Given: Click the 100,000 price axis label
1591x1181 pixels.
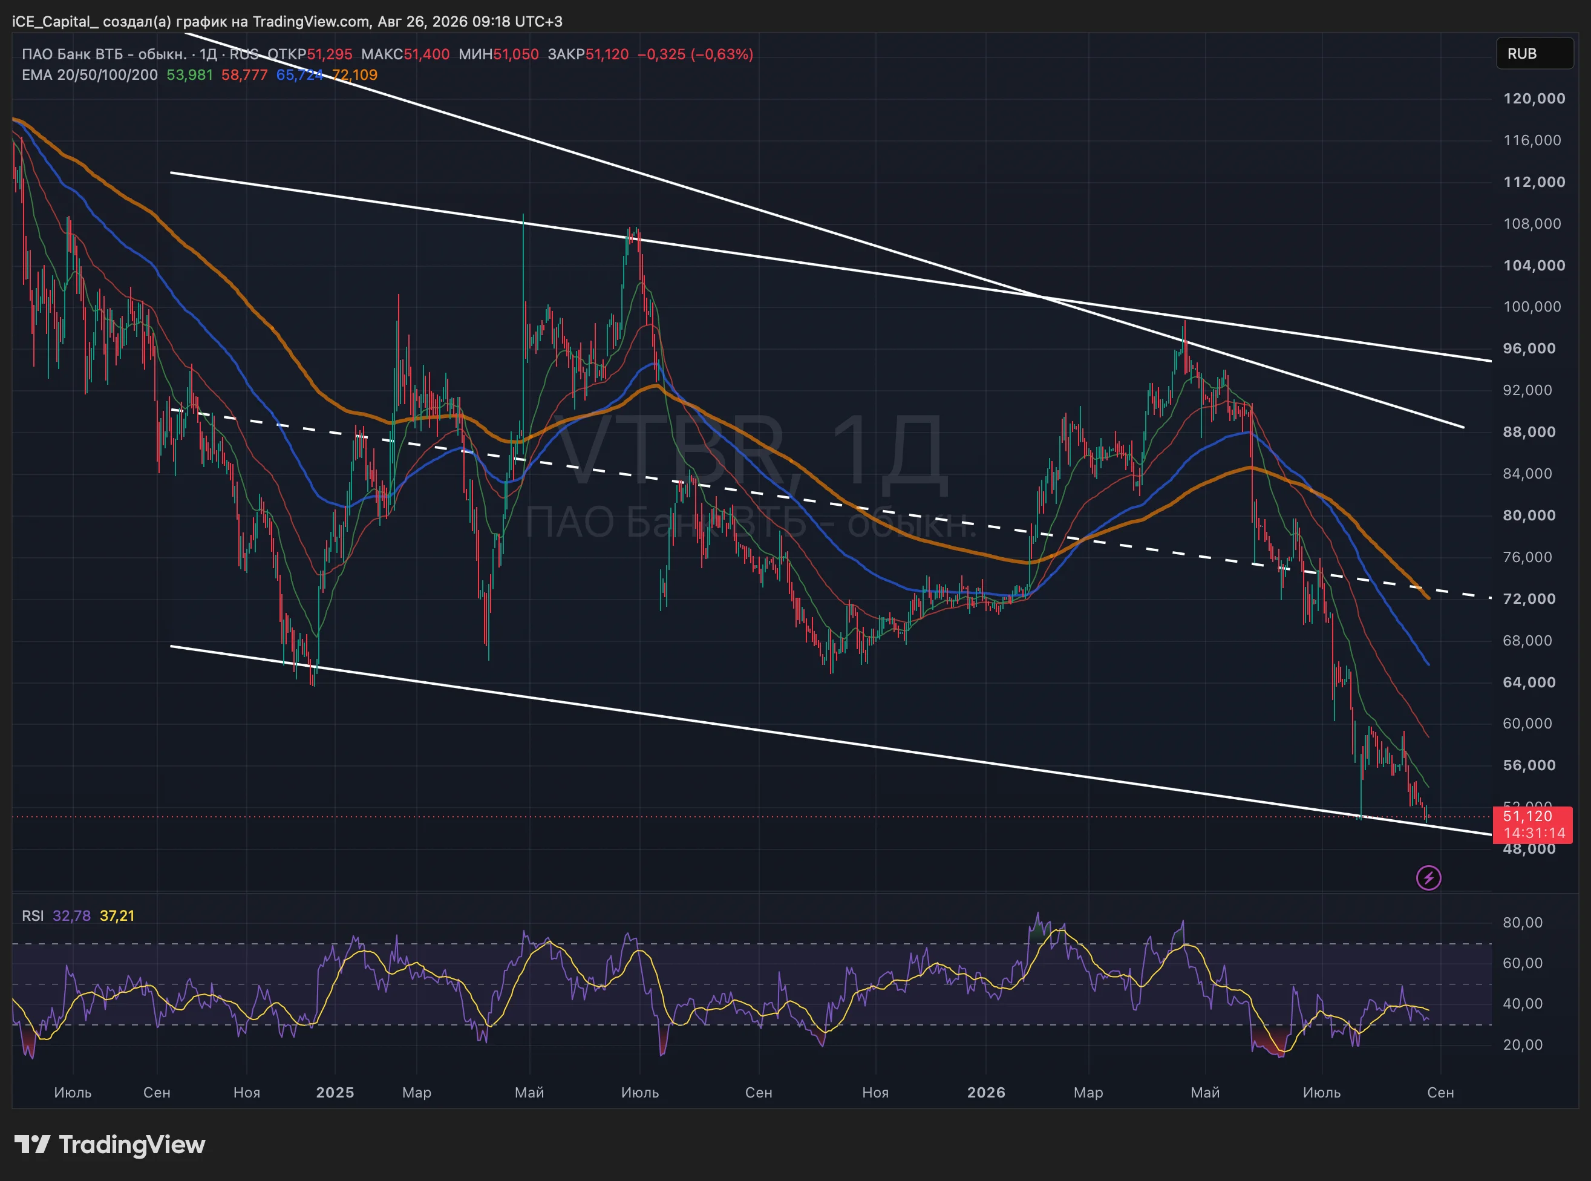Looking at the screenshot, I should pos(1534,307).
